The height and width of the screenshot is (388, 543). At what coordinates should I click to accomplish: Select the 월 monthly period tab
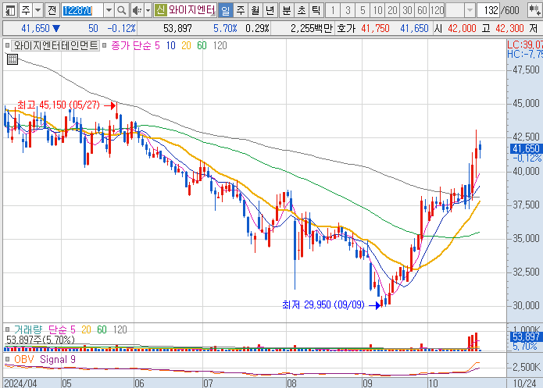(x=255, y=10)
